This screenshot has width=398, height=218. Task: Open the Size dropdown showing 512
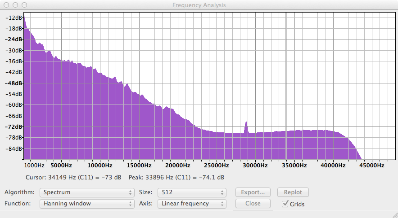click(192, 192)
